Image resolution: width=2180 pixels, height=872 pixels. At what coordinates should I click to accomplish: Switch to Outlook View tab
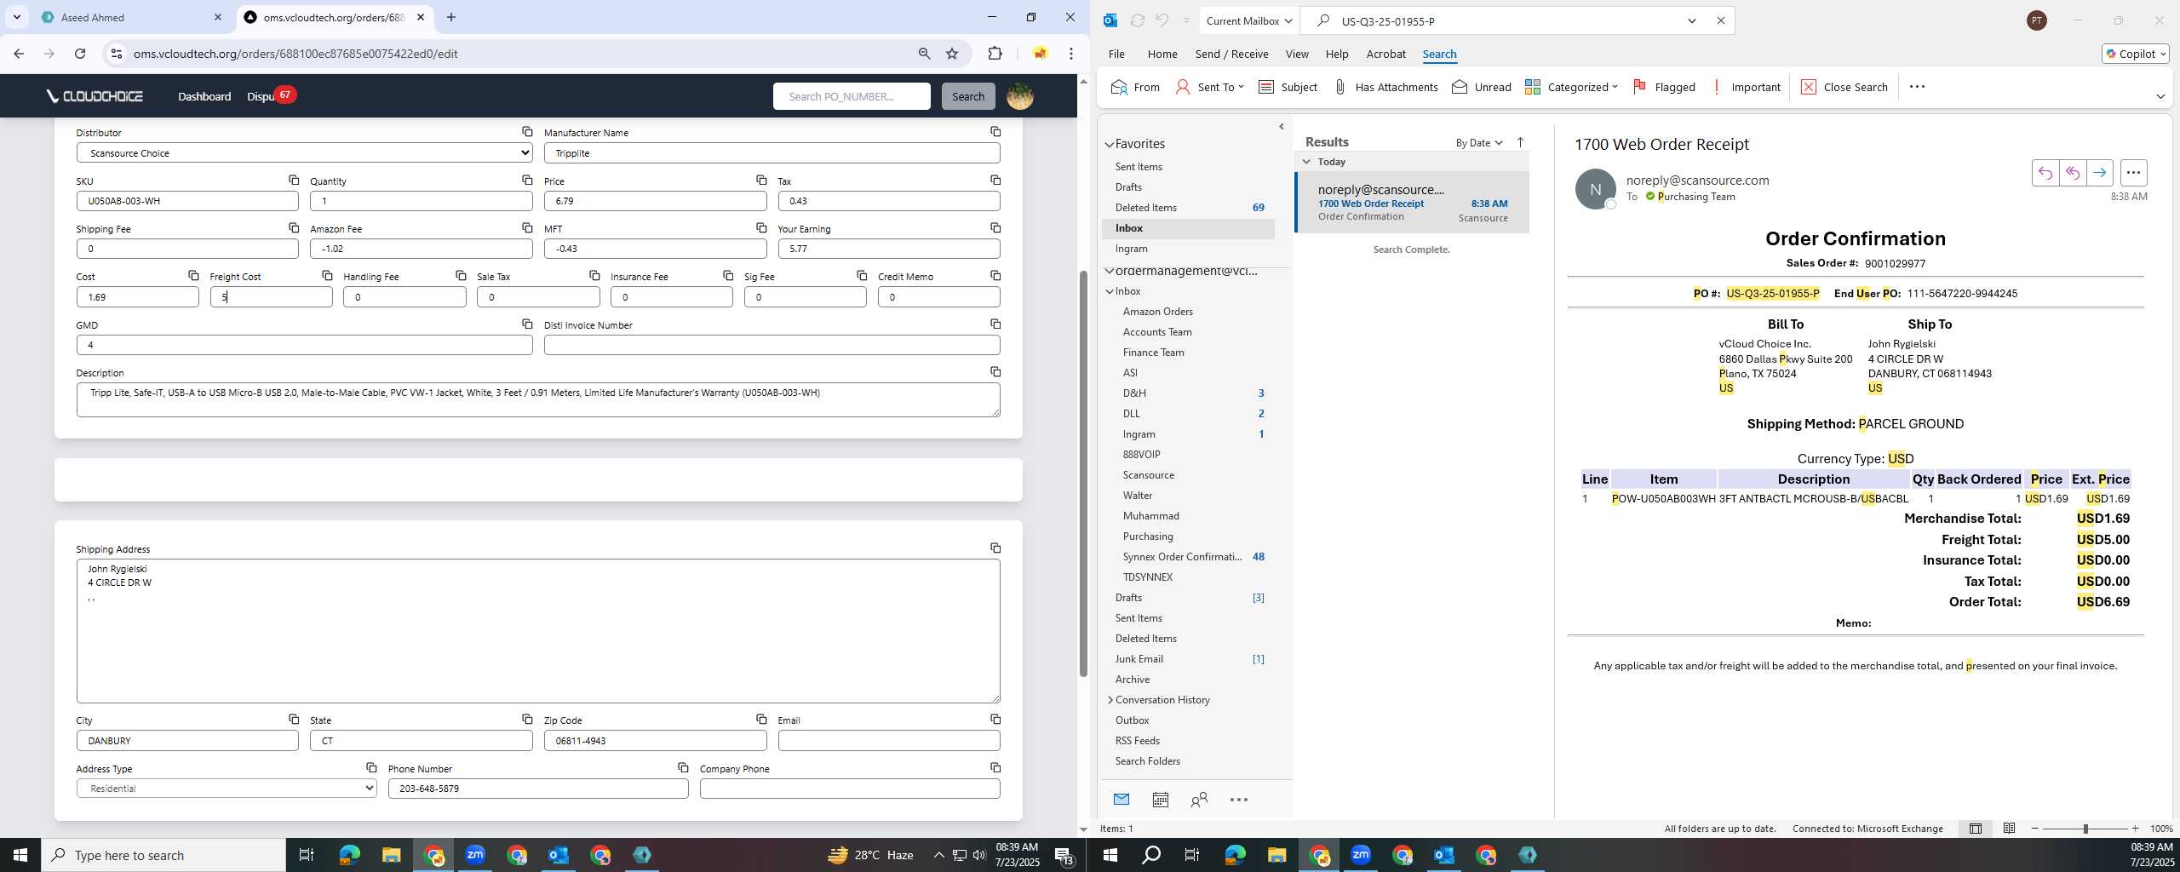1296,54
